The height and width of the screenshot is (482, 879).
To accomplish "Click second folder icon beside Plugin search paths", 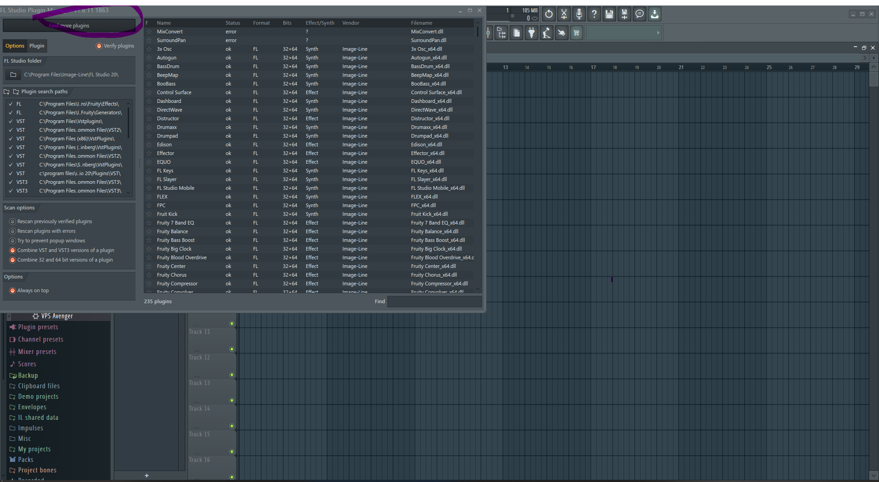I will [x=16, y=91].
